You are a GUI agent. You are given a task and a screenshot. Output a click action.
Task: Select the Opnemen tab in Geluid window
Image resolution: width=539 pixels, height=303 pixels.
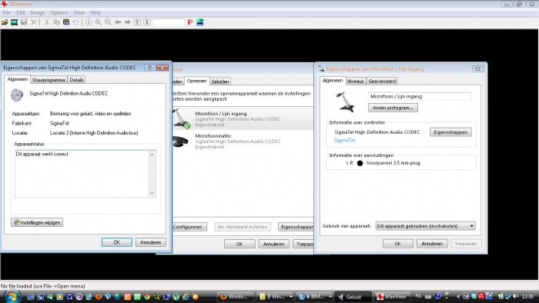(196, 81)
